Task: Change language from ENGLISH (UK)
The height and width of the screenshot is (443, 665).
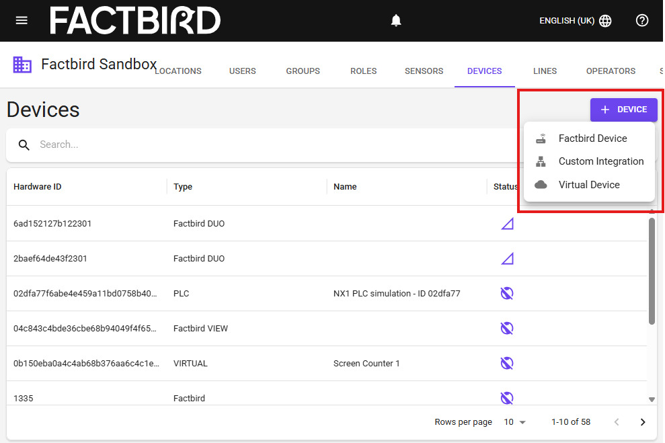Action: coord(575,21)
